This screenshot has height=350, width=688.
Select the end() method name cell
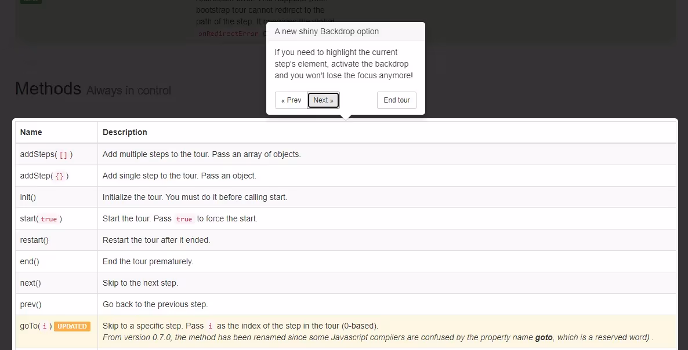click(57, 261)
